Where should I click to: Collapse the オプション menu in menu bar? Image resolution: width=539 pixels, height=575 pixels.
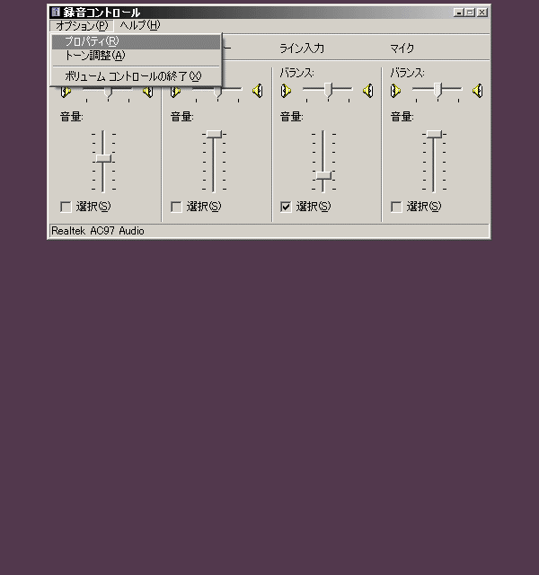81,25
